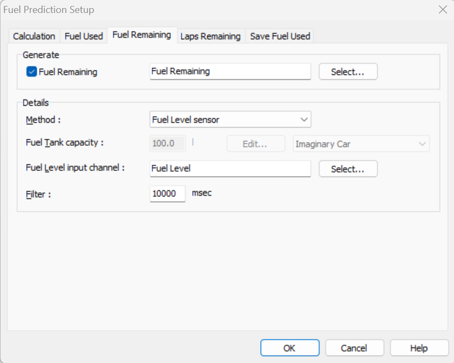Go to the Laps Remaining tab

pos(210,36)
